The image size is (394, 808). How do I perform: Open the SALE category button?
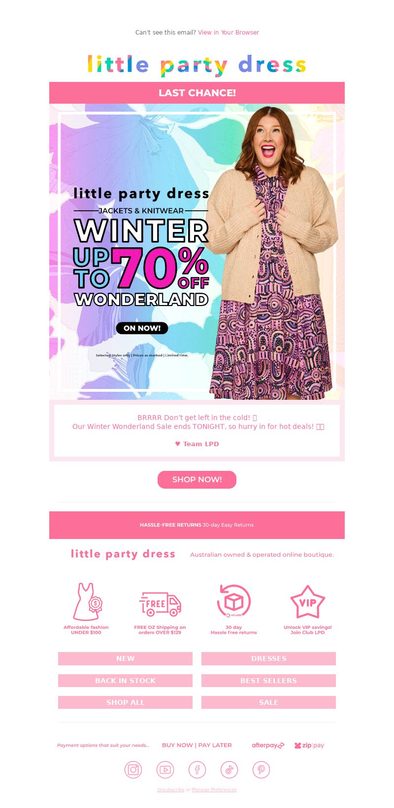[x=268, y=702]
